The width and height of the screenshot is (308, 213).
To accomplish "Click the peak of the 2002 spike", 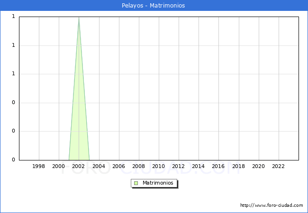I will pyautogui.click(x=79, y=18).
